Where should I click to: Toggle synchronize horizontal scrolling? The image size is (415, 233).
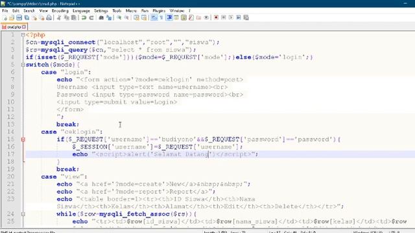[x=144, y=17]
